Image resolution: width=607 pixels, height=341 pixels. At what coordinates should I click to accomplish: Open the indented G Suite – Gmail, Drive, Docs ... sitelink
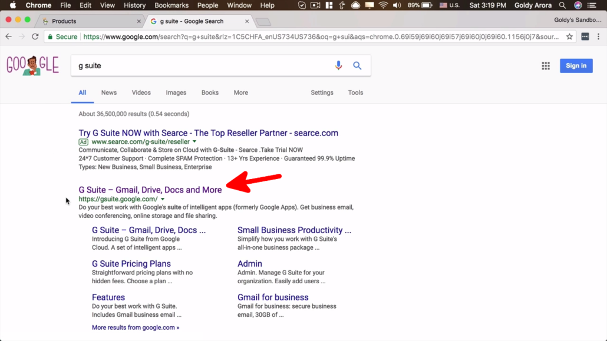point(149,230)
